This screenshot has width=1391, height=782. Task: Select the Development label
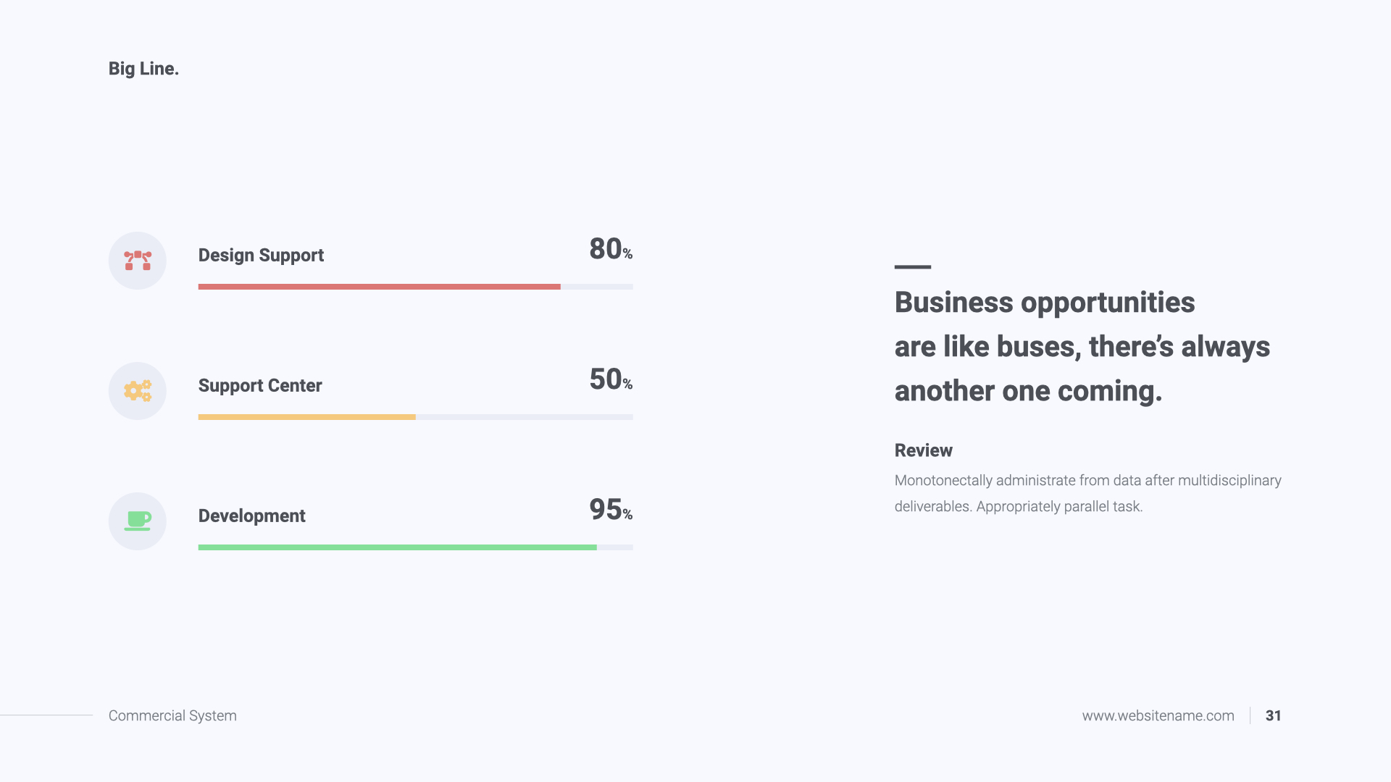251,516
